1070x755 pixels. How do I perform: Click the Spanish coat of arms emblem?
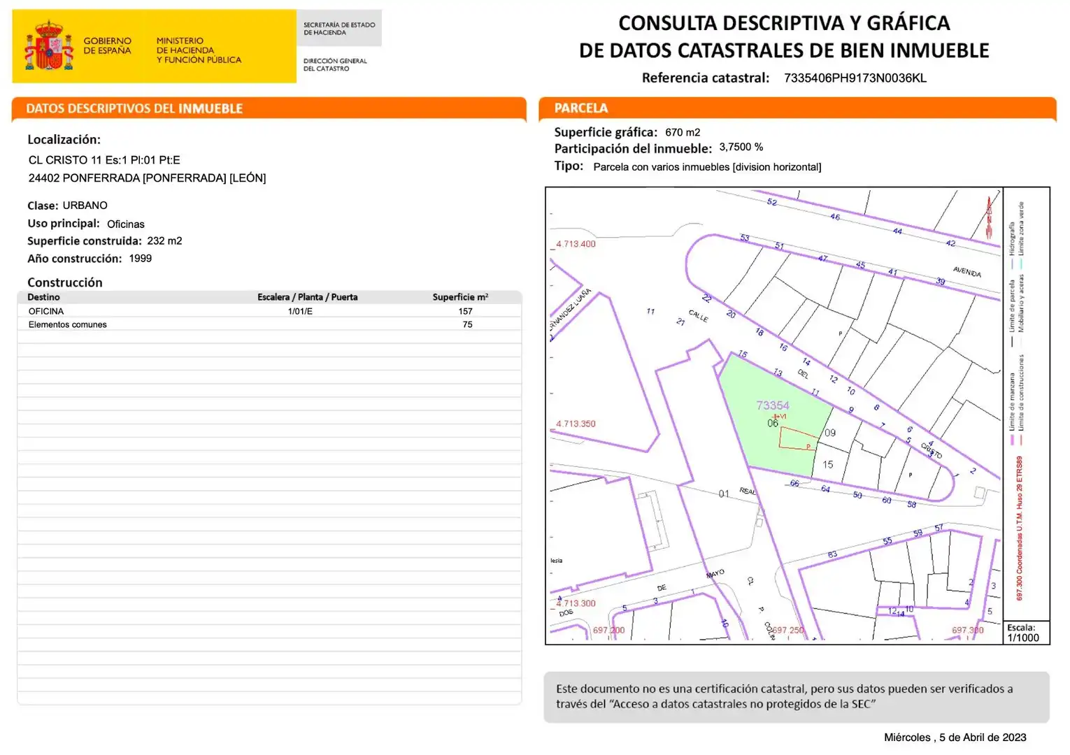click(x=49, y=46)
